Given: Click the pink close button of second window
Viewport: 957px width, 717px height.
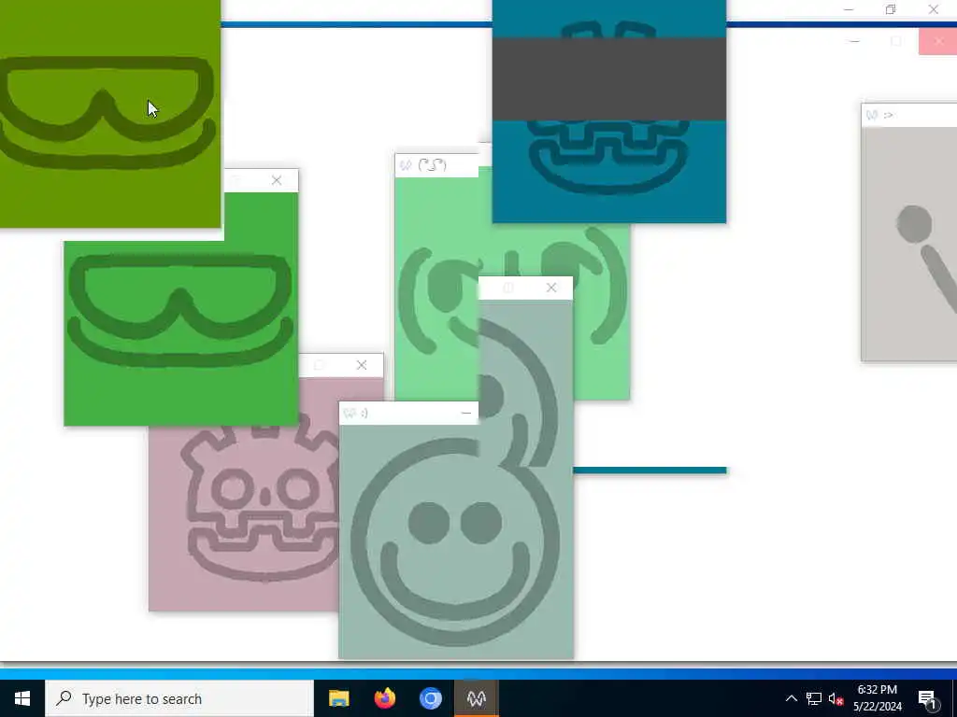Looking at the screenshot, I should (938, 41).
